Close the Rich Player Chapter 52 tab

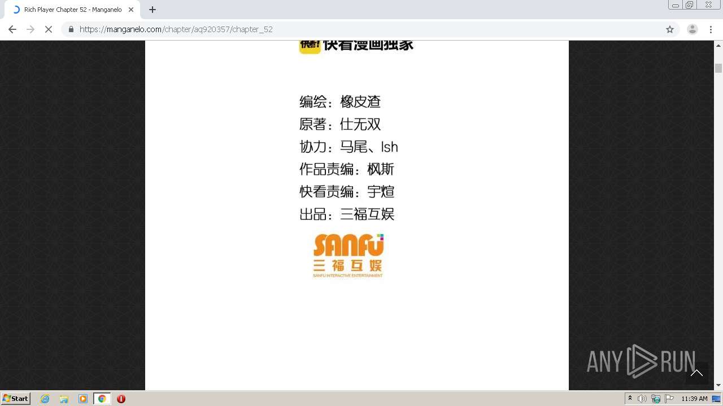pos(131,10)
